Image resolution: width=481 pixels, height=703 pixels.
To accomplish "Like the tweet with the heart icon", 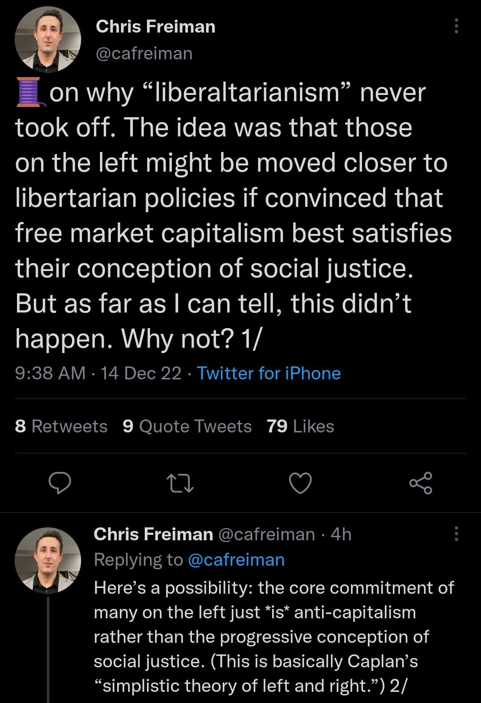I will [301, 483].
